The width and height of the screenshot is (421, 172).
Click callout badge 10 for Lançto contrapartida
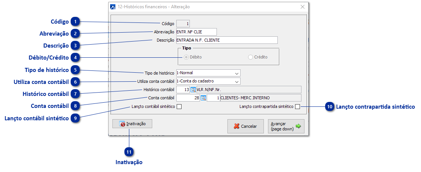click(330, 107)
